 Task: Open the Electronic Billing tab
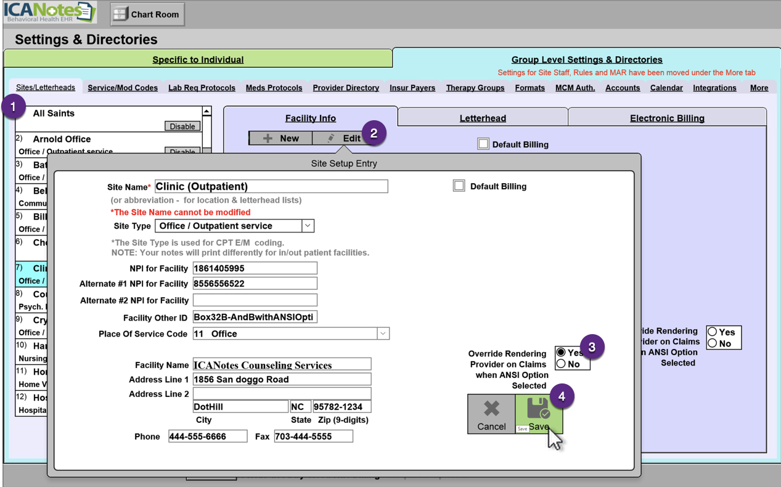click(x=667, y=118)
